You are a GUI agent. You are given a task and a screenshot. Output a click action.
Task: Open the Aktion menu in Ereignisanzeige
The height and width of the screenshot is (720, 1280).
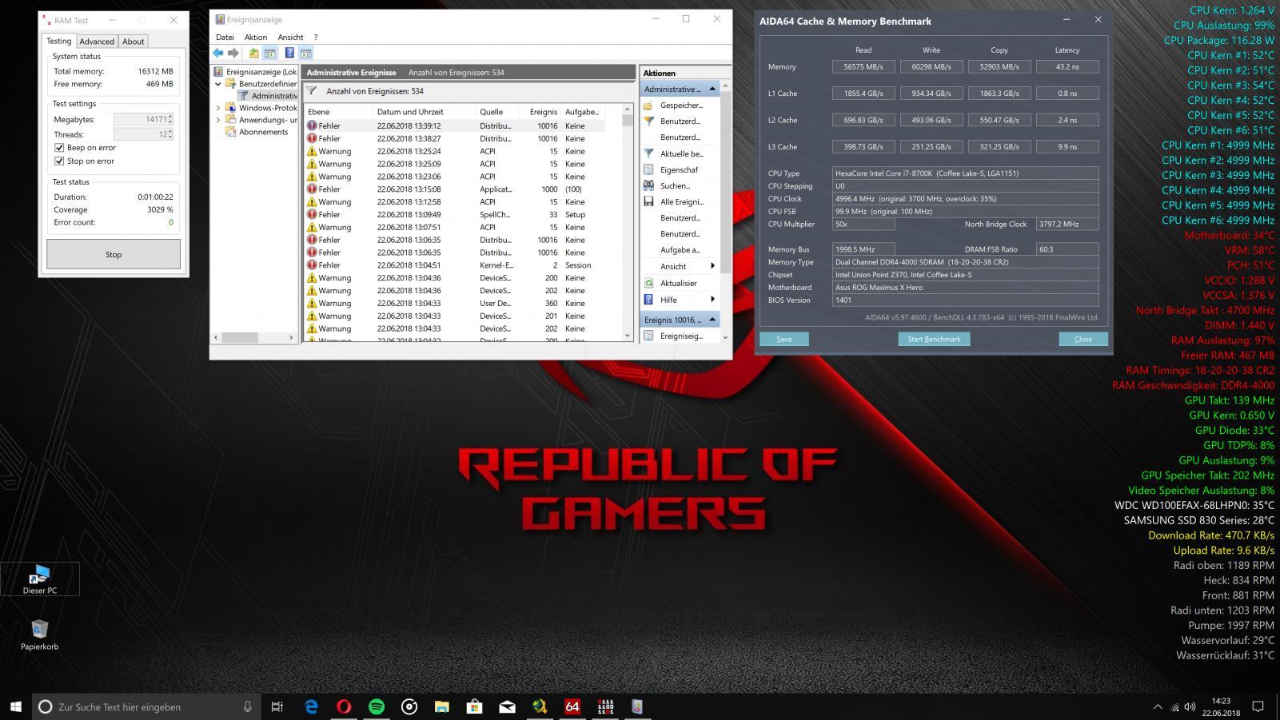pyautogui.click(x=256, y=37)
